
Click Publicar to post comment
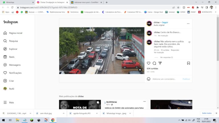coord(186,79)
